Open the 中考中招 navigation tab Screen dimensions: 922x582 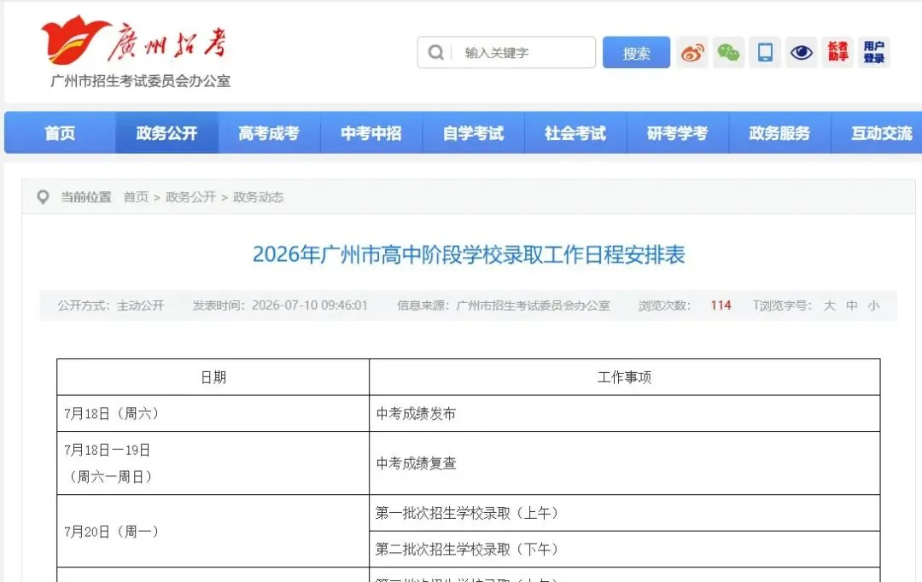point(371,133)
